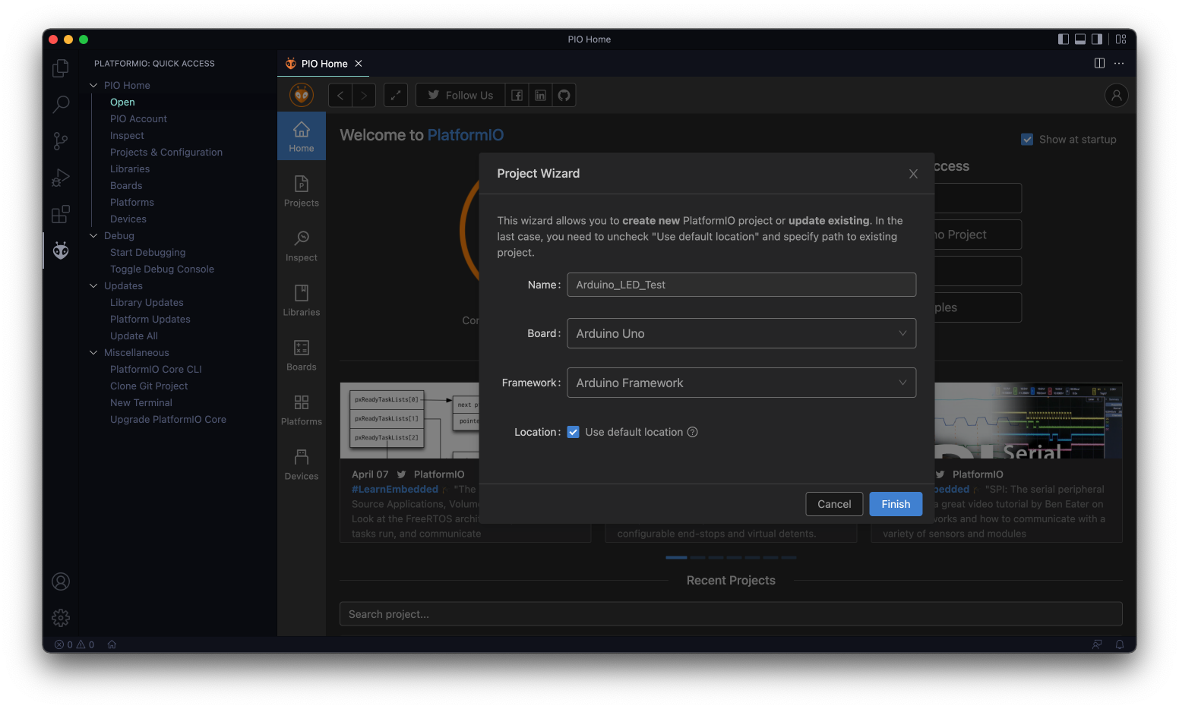Screen dimensions: 1179x709
Task: Select Projects & Configuration tree item
Action: (x=166, y=152)
